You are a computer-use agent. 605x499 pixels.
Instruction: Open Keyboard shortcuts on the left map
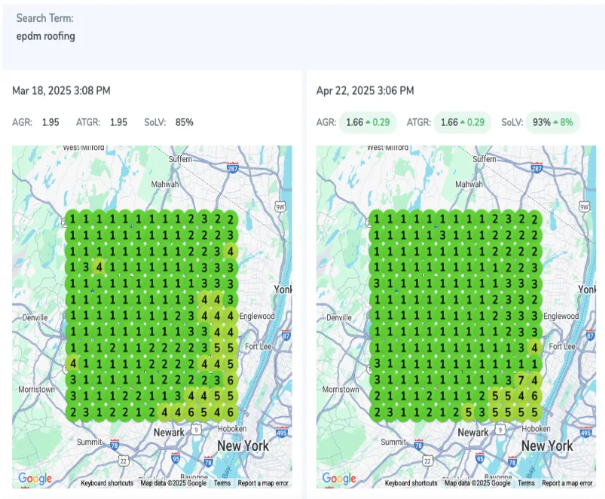[106, 483]
